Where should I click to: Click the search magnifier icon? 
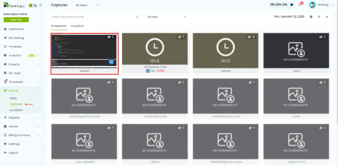click(x=137, y=17)
